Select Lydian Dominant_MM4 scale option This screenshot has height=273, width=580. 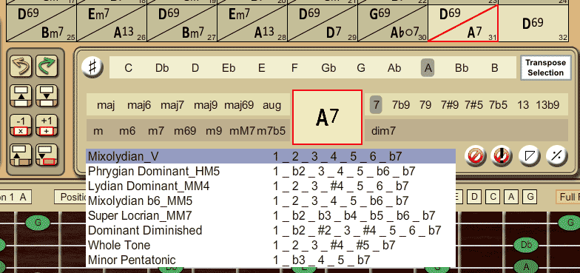pos(271,186)
